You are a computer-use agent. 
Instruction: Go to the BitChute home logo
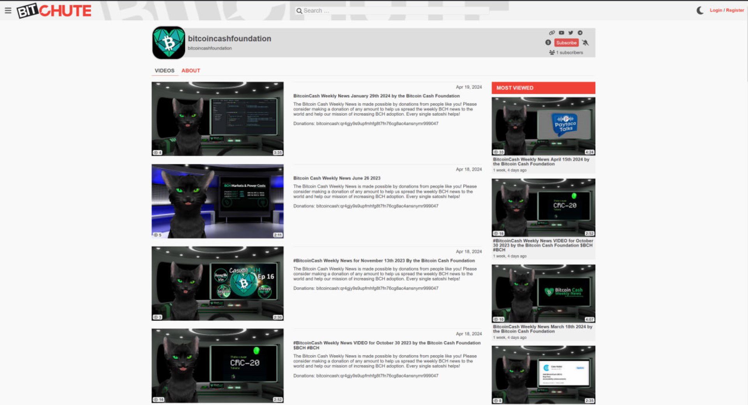[54, 11]
